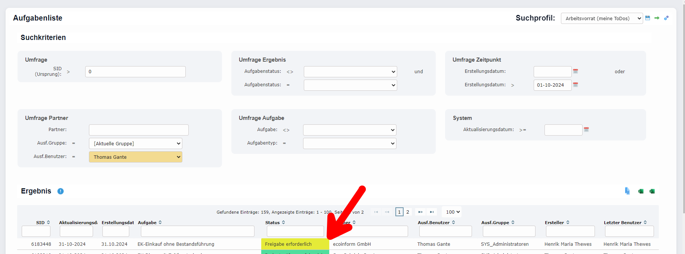Sort results by the Aufgabe column arrows
The height and width of the screenshot is (254, 685).
[x=160, y=222]
